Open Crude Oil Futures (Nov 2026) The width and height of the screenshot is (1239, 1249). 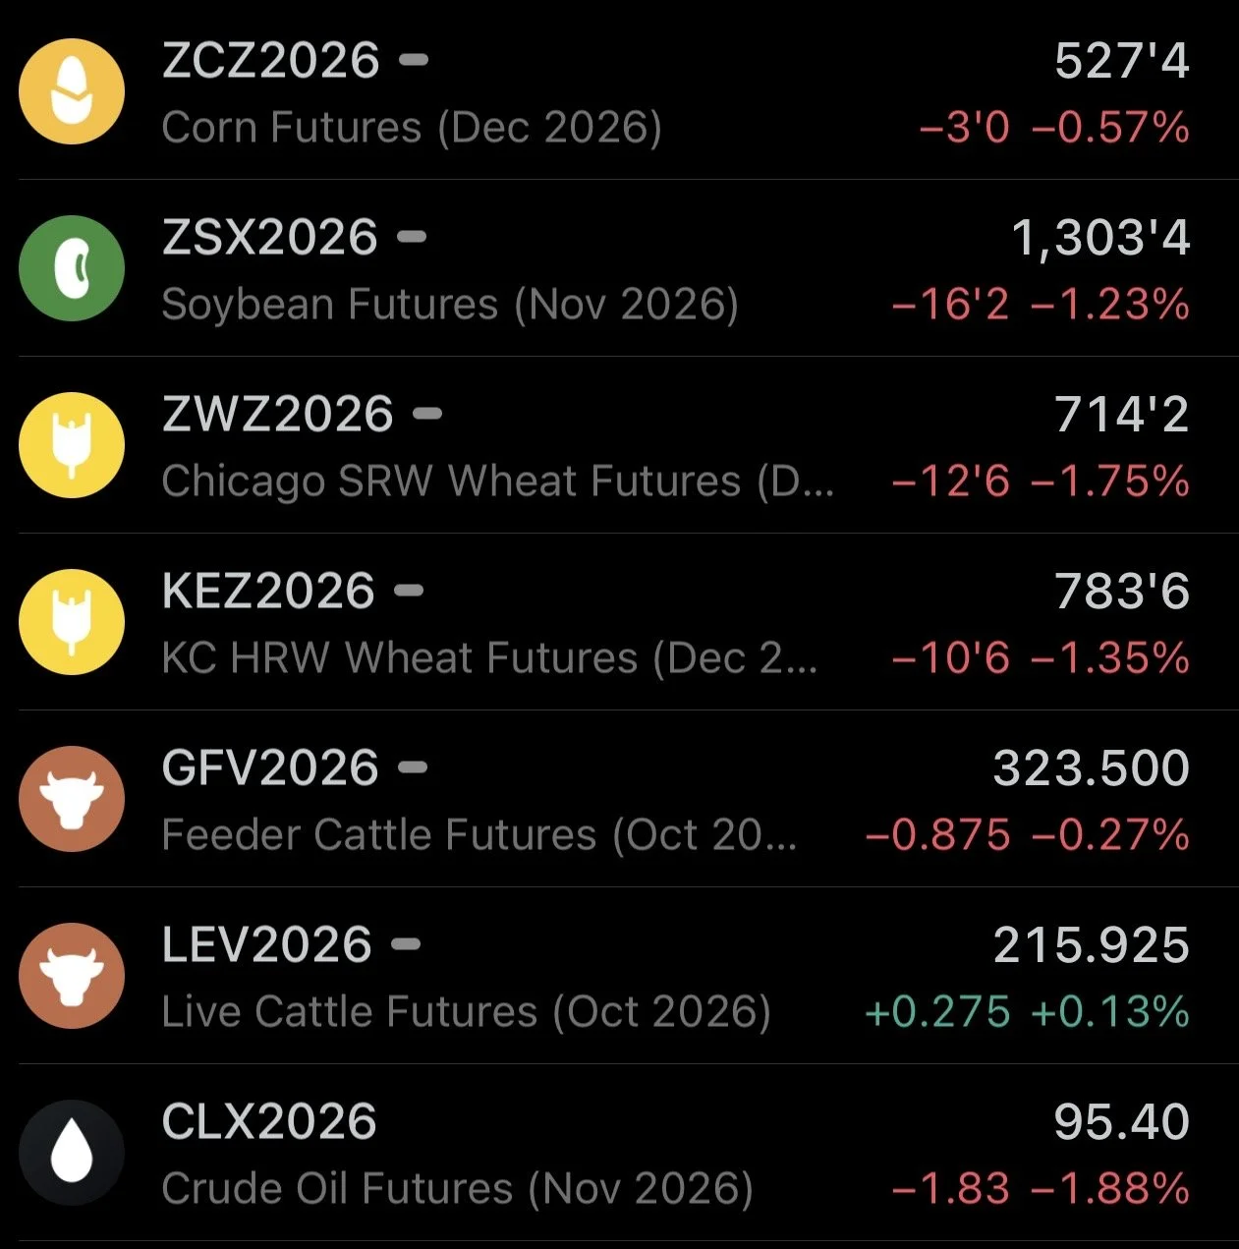tap(458, 1189)
